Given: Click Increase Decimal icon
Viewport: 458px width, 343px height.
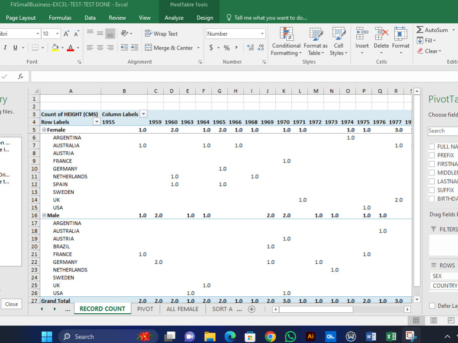Looking at the screenshot, I should 251,48.
